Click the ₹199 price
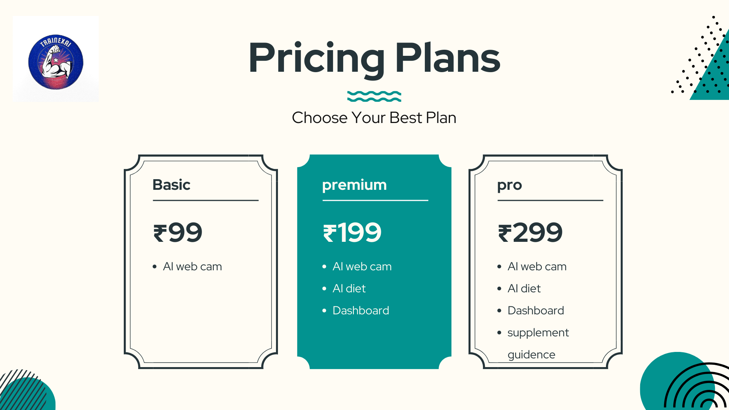 tap(352, 232)
